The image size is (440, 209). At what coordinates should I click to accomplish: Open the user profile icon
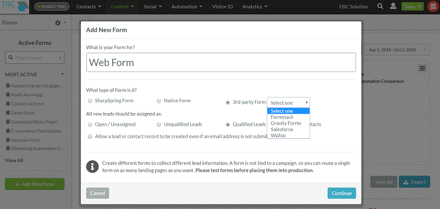pyautogui.click(x=393, y=7)
